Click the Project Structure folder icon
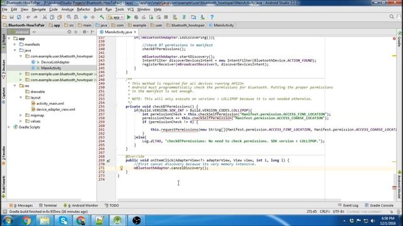This screenshot has width=403, height=226. [x=193, y=17]
